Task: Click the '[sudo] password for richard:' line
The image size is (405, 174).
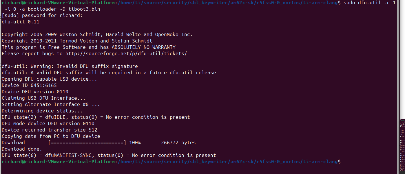Action: pyautogui.click(x=42, y=16)
